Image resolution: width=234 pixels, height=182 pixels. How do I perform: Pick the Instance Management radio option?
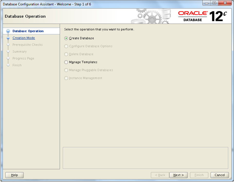tap(66, 78)
